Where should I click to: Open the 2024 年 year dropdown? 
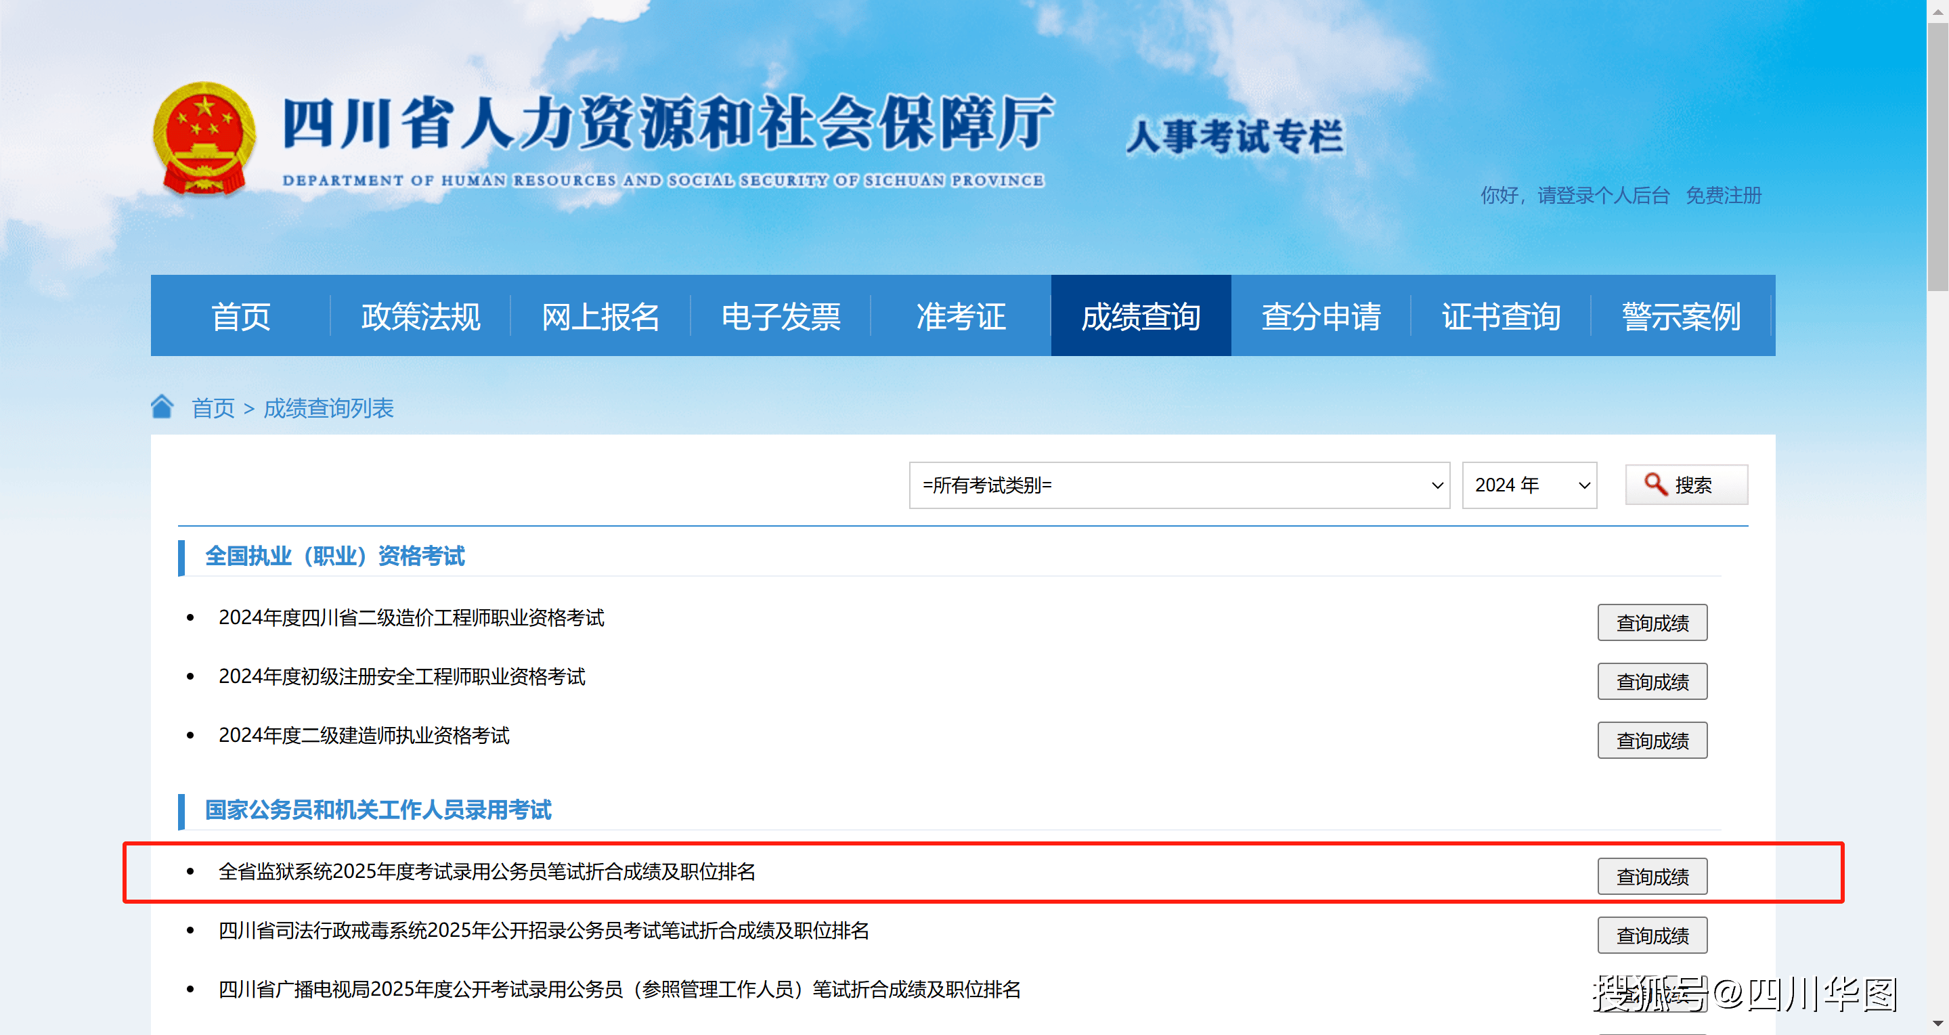(x=1530, y=486)
